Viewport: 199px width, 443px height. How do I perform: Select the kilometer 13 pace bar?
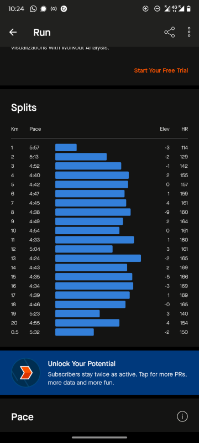pyautogui.click(x=98, y=258)
